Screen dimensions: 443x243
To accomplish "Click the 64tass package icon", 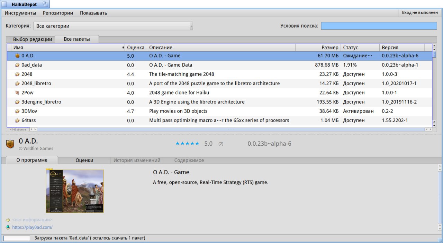I will pyautogui.click(x=17, y=120).
